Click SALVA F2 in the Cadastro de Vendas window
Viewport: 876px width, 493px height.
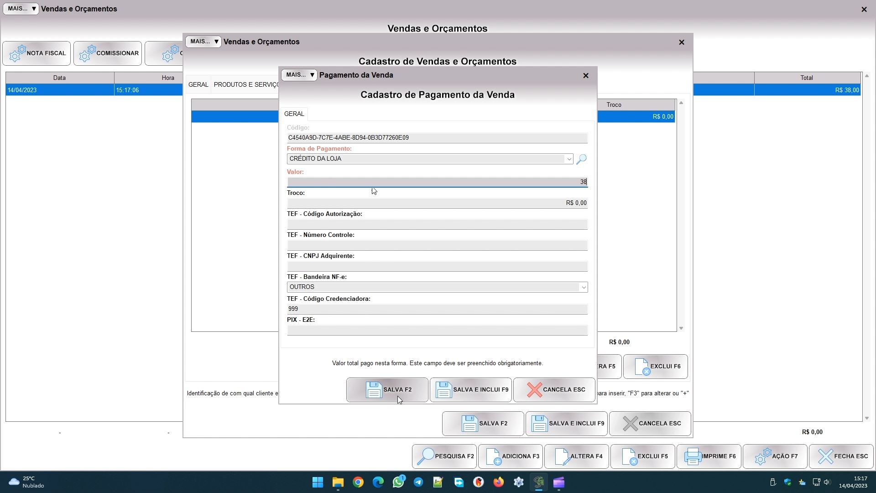tap(483, 424)
